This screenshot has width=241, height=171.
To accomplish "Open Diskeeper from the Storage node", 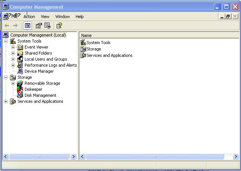I will pos(33,89).
